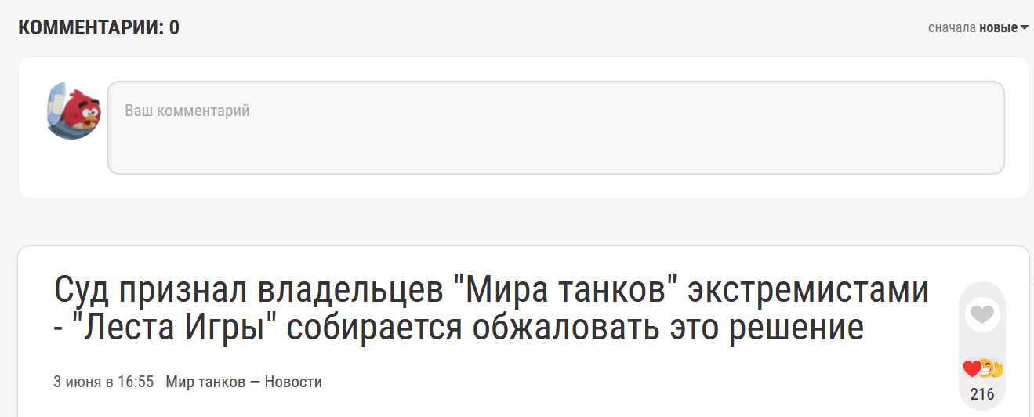Click the gray reactions pill beside the headline
This screenshot has height=417, width=1034.
click(982, 345)
